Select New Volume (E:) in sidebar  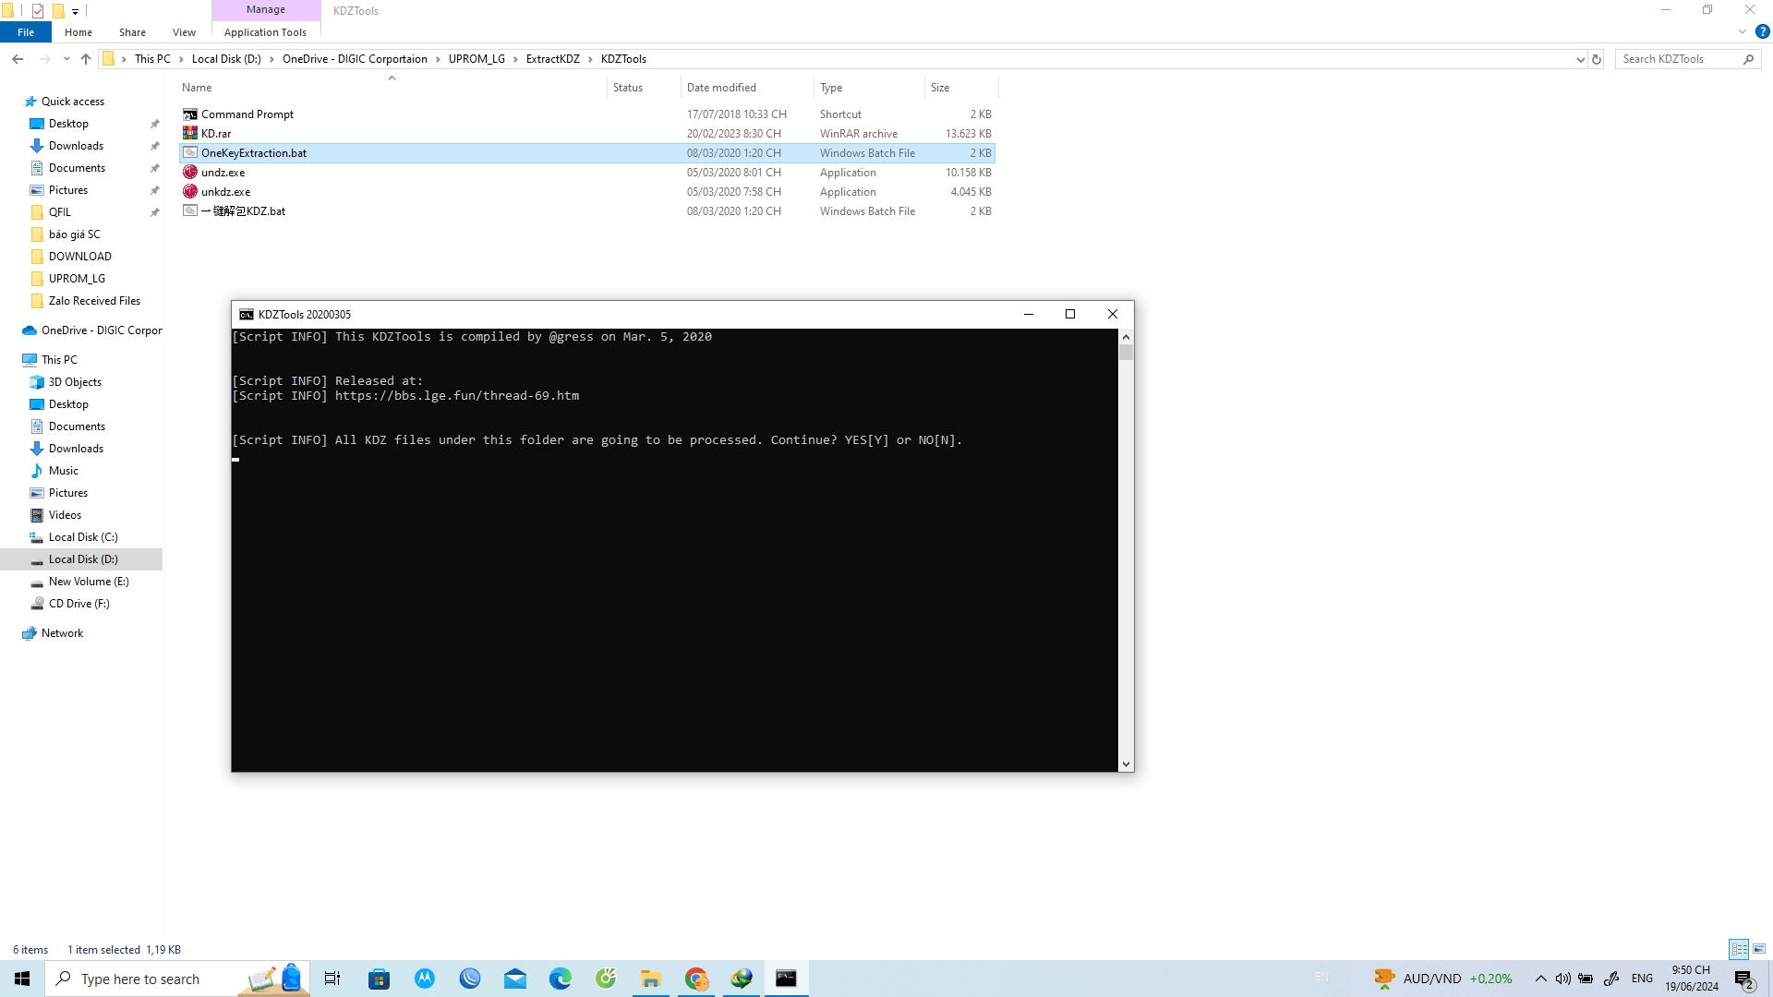point(89,582)
